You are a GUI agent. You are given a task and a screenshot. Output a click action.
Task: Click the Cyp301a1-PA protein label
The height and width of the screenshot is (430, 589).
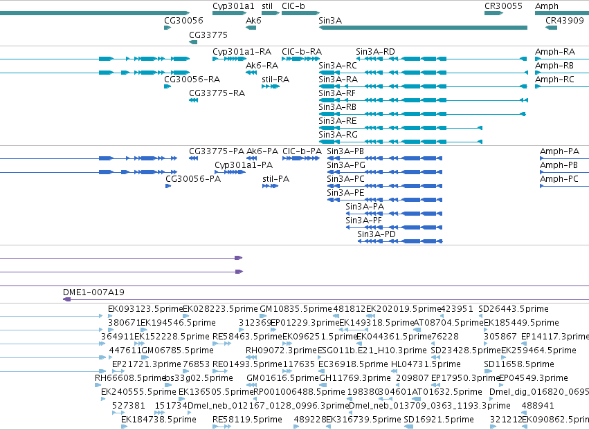[244, 165]
